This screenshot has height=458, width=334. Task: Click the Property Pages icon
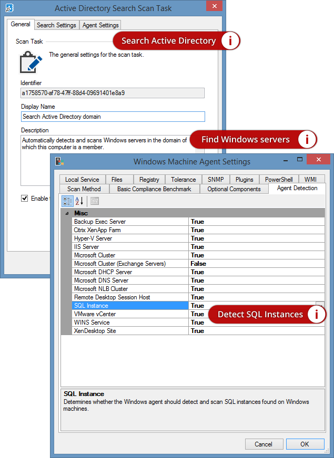point(94,201)
